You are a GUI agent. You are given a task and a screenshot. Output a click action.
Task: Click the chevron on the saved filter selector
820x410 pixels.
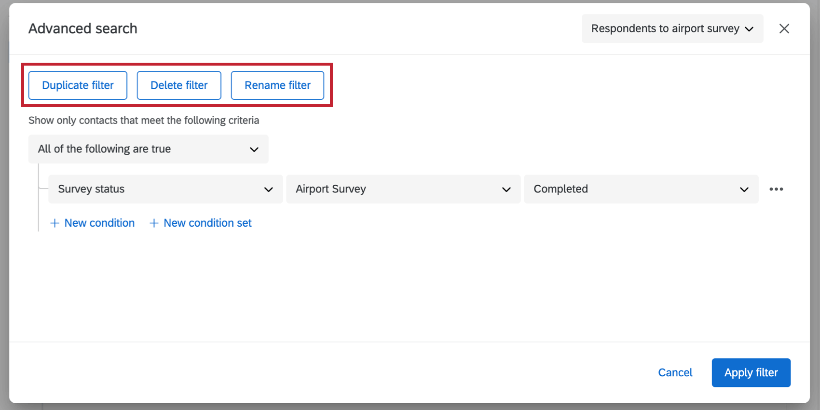[x=749, y=29]
